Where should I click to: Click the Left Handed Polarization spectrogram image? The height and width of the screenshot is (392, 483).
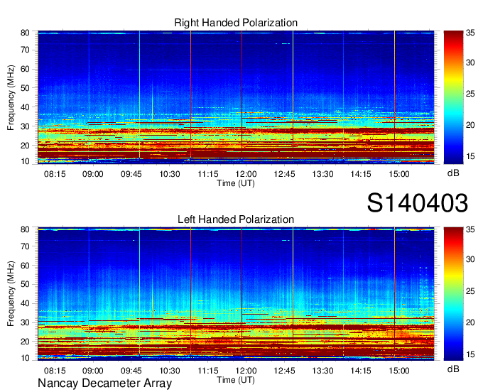tap(236, 294)
